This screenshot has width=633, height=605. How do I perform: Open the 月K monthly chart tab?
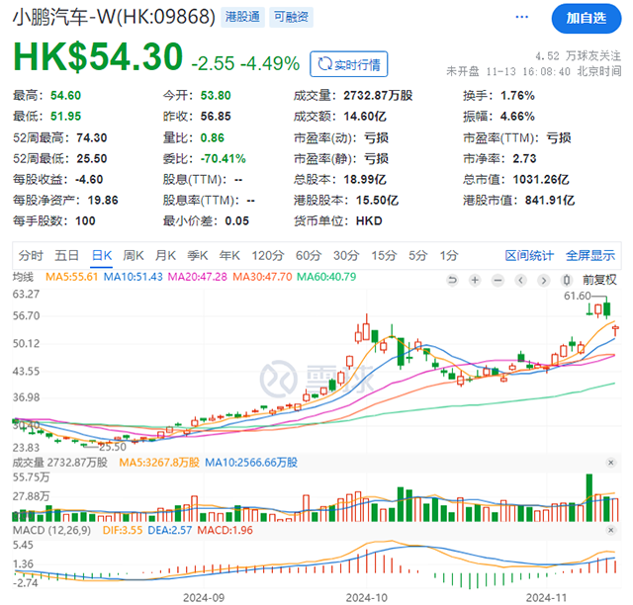point(165,255)
